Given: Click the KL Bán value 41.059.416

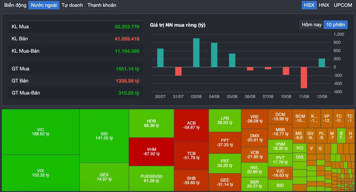Looking at the screenshot, I should tap(127, 39).
